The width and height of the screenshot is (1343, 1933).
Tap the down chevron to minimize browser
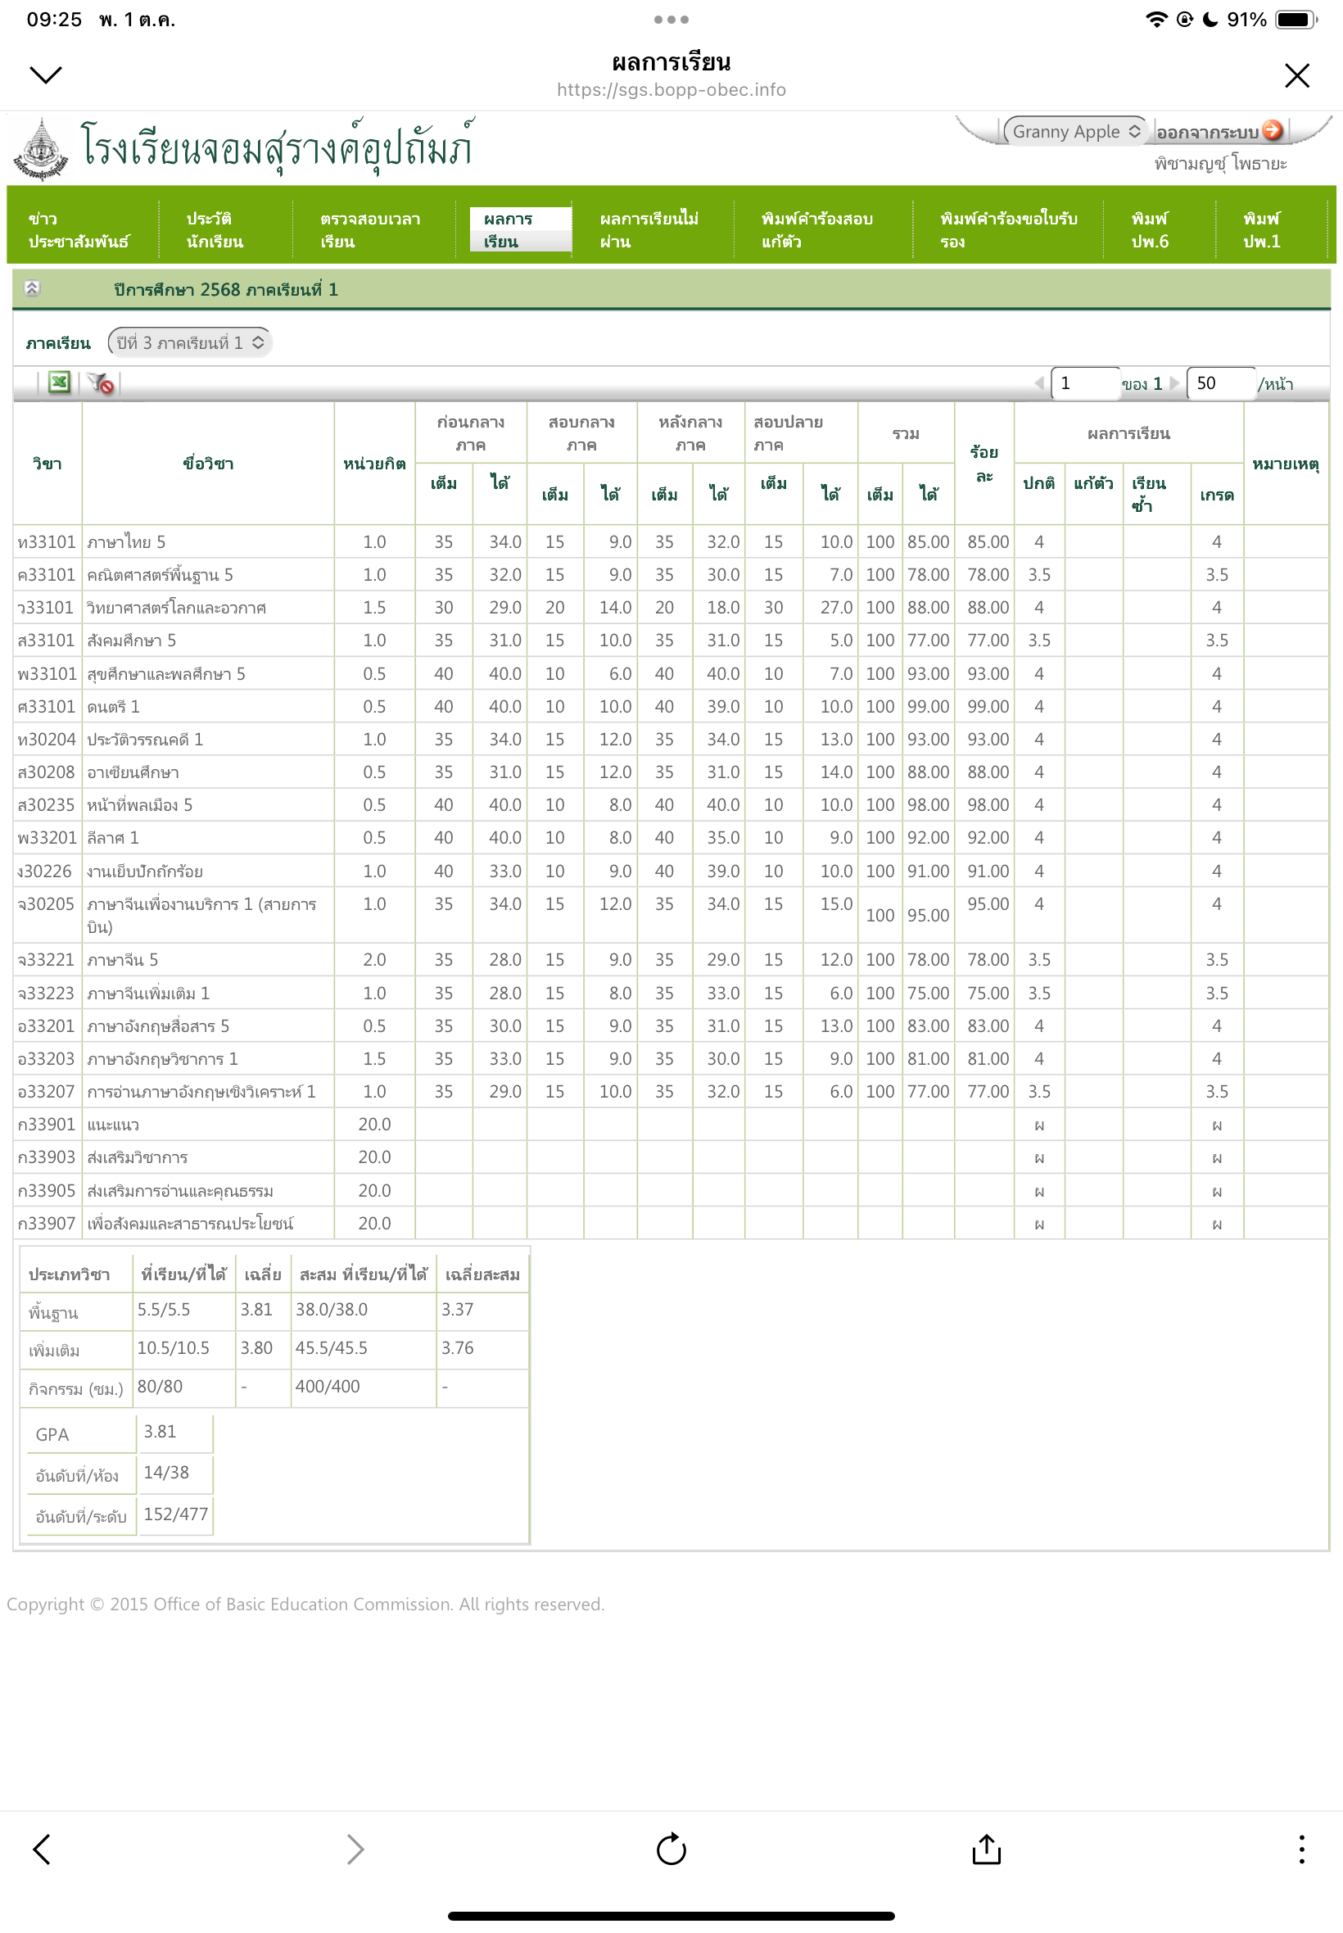click(45, 75)
